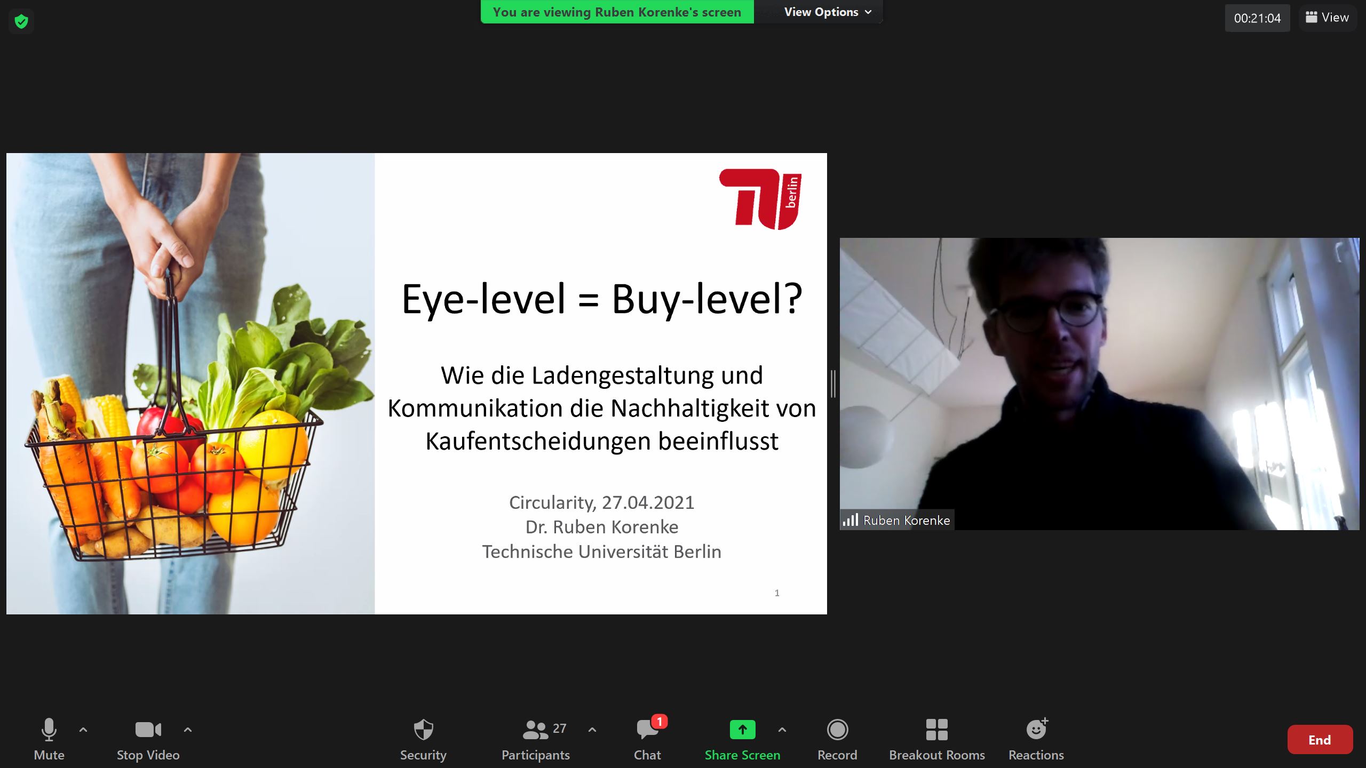Open Breakout Rooms

(x=937, y=739)
